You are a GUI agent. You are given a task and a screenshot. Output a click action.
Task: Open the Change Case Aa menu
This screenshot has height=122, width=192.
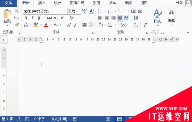point(57,25)
